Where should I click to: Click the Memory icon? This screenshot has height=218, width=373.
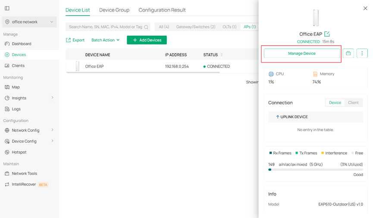pos(315,74)
